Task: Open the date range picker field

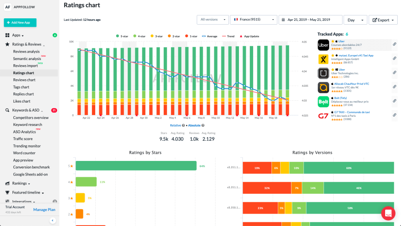Action: click(x=310, y=20)
